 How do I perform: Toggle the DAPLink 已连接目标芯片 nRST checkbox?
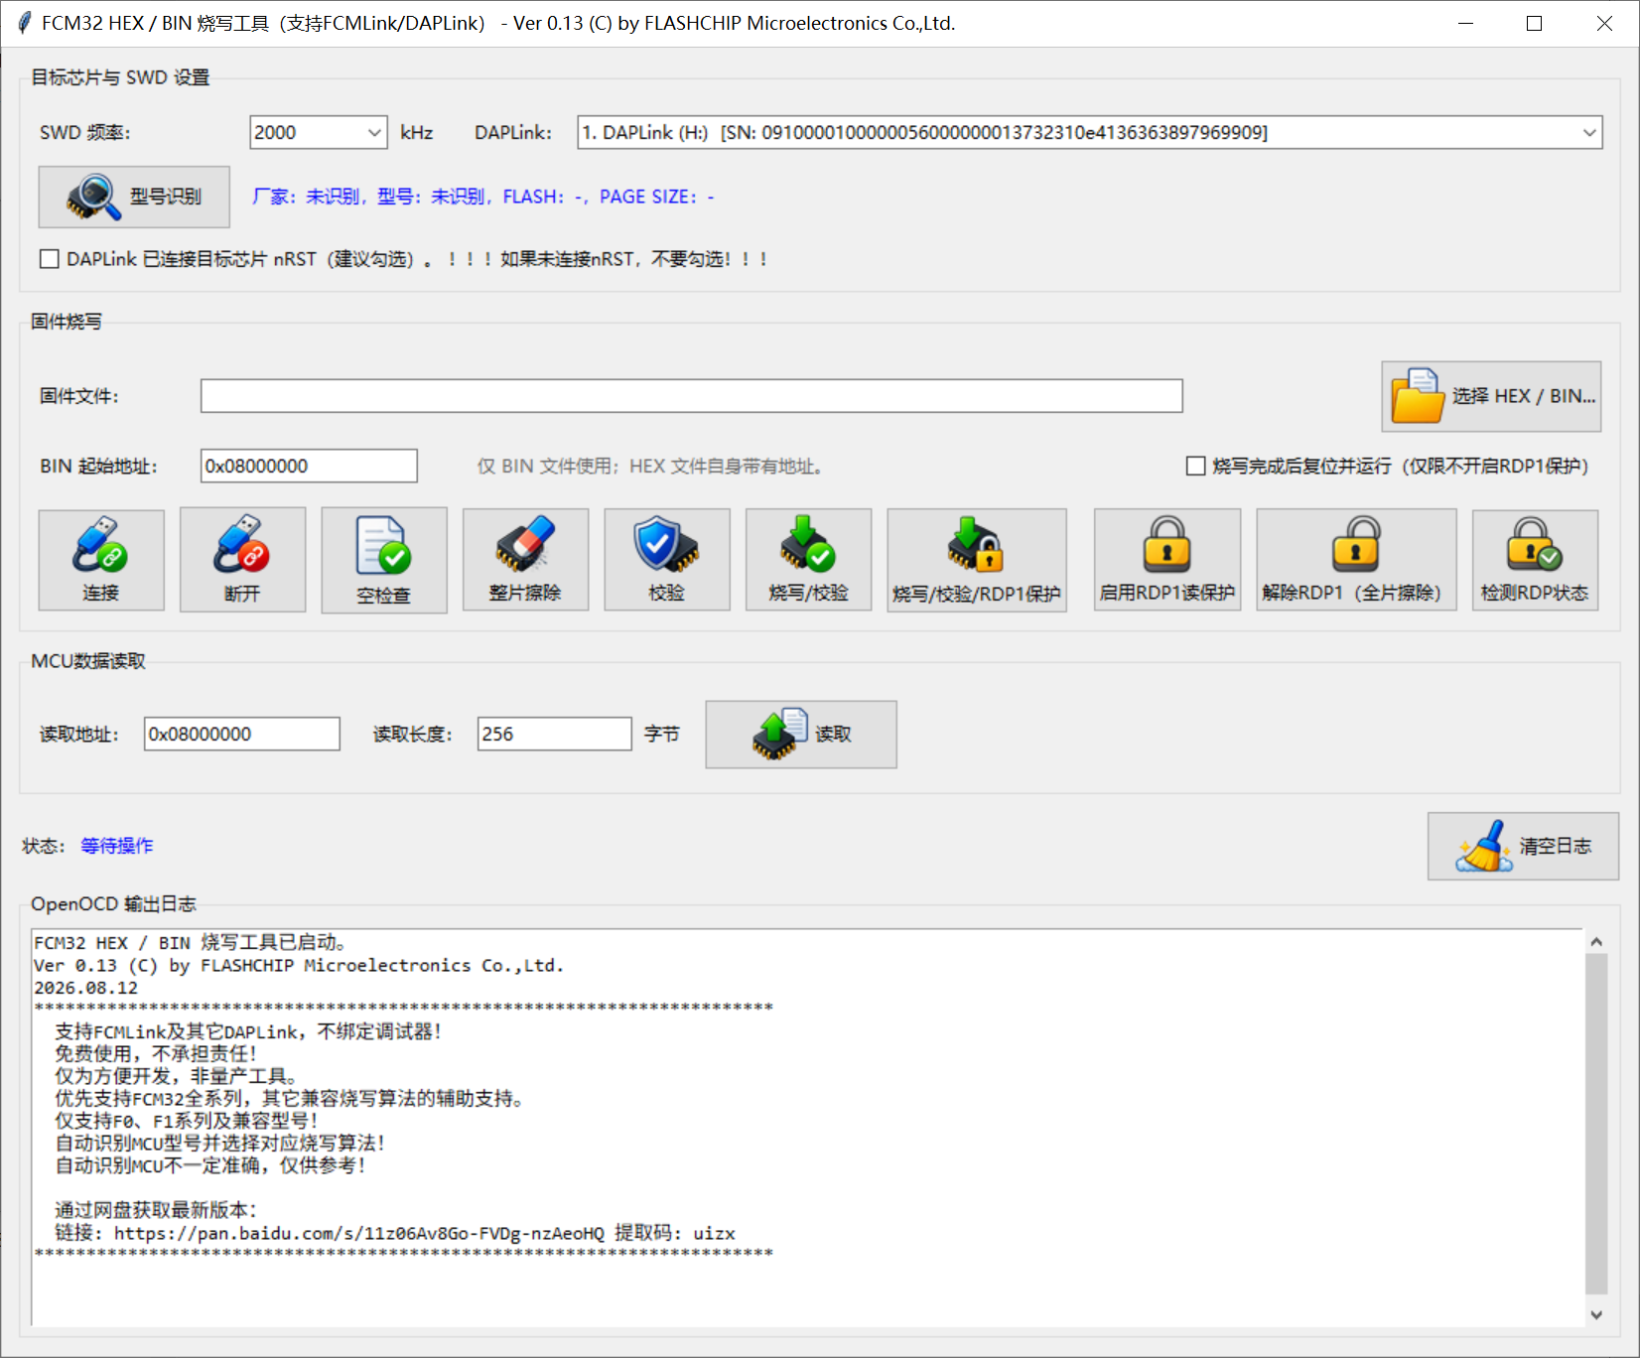coord(50,259)
